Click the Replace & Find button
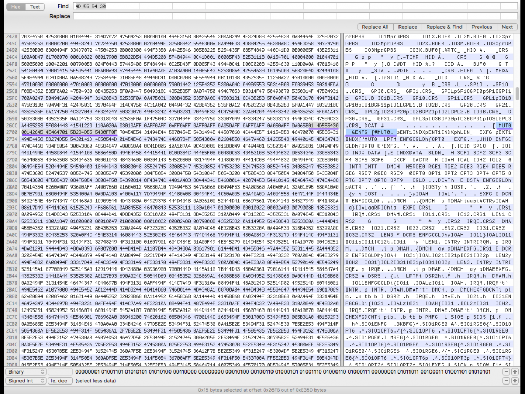Screen dimensions: 525x394 pos(444,27)
